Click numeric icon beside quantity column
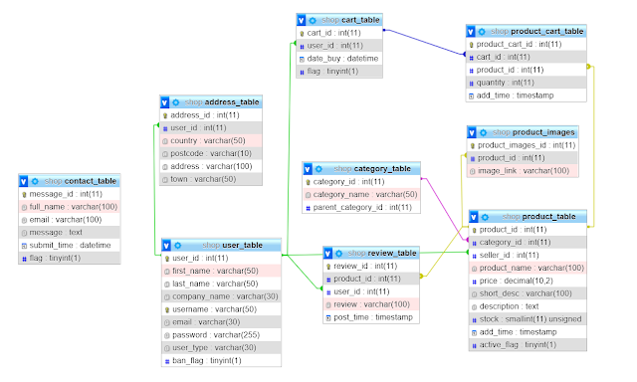This screenshot has height=382, width=637. point(471,84)
